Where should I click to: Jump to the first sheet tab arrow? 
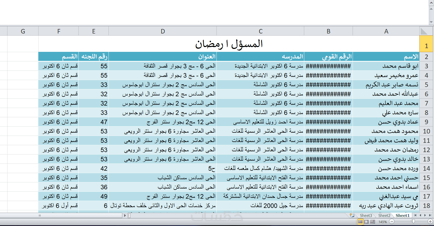click(415, 215)
